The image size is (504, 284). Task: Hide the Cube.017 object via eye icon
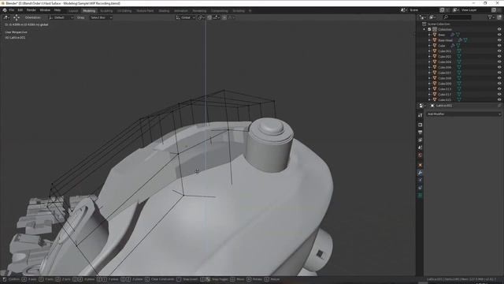499,95
